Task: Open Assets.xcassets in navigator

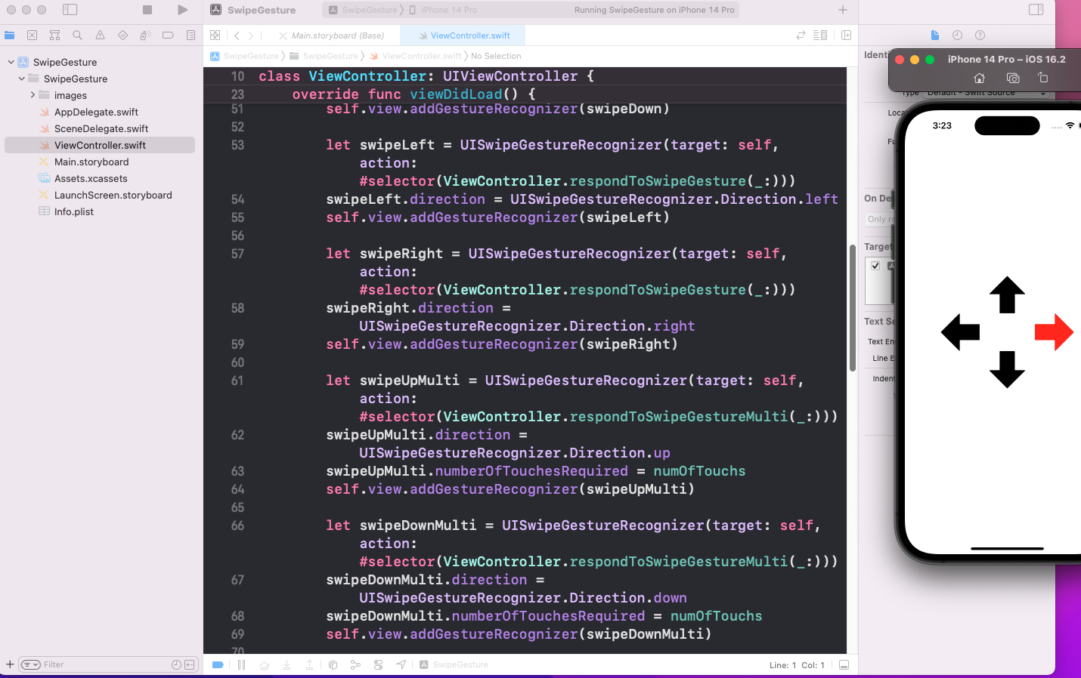Action: coord(91,178)
